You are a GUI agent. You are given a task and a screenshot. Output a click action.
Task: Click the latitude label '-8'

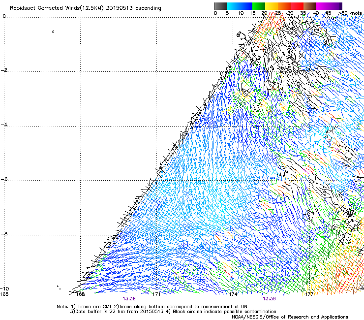pyautogui.click(x=4, y=234)
